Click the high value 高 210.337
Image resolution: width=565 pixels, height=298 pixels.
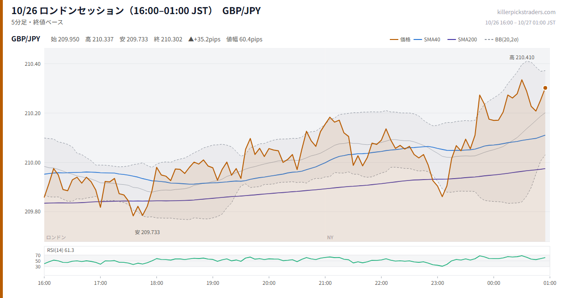99,39
